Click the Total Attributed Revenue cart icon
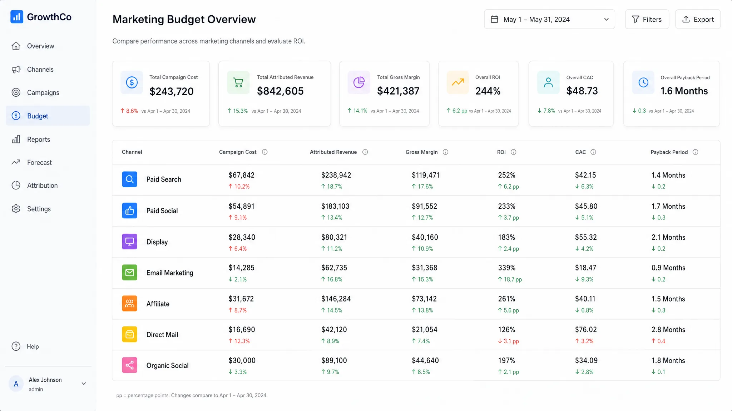Screen dimensions: 732x411 coord(238,83)
